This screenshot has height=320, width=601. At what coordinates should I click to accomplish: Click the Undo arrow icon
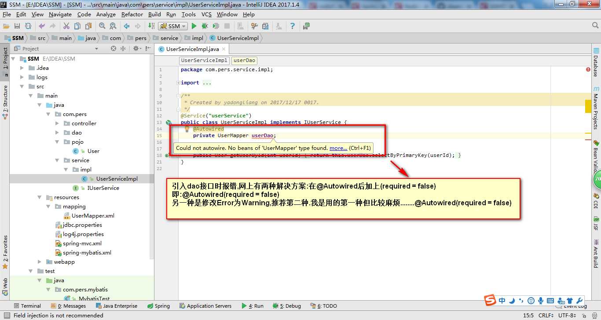(x=42, y=26)
